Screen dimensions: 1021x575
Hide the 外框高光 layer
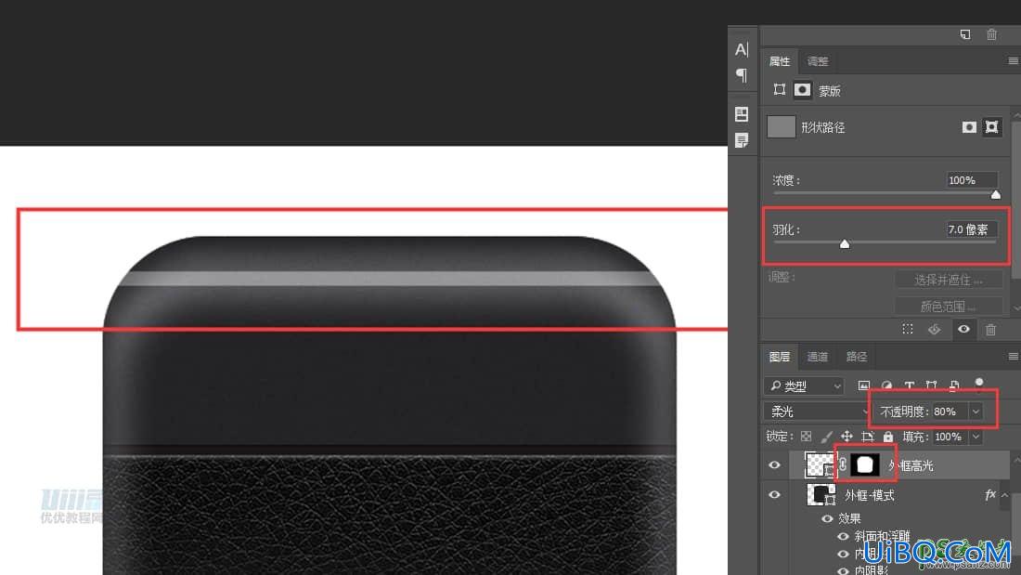(x=774, y=464)
